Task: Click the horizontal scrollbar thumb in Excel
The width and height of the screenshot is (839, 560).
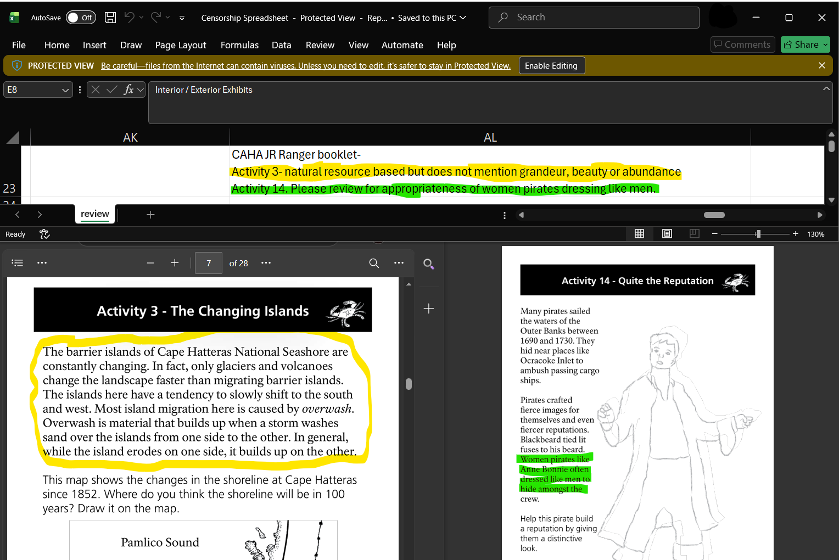Action: (x=714, y=215)
